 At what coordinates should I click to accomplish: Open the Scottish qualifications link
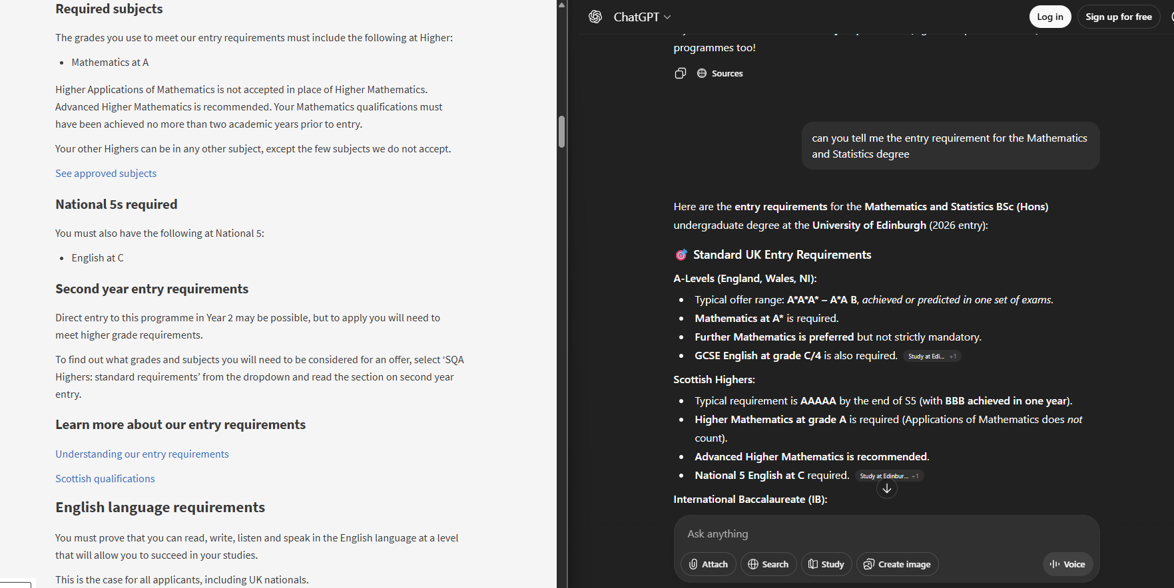[x=105, y=478]
